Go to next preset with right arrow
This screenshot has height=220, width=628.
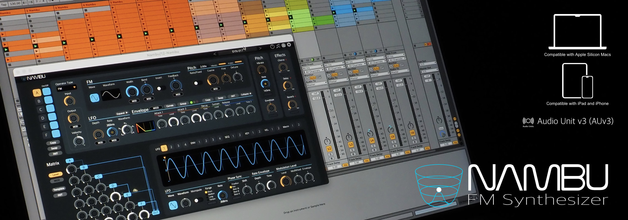260,48
